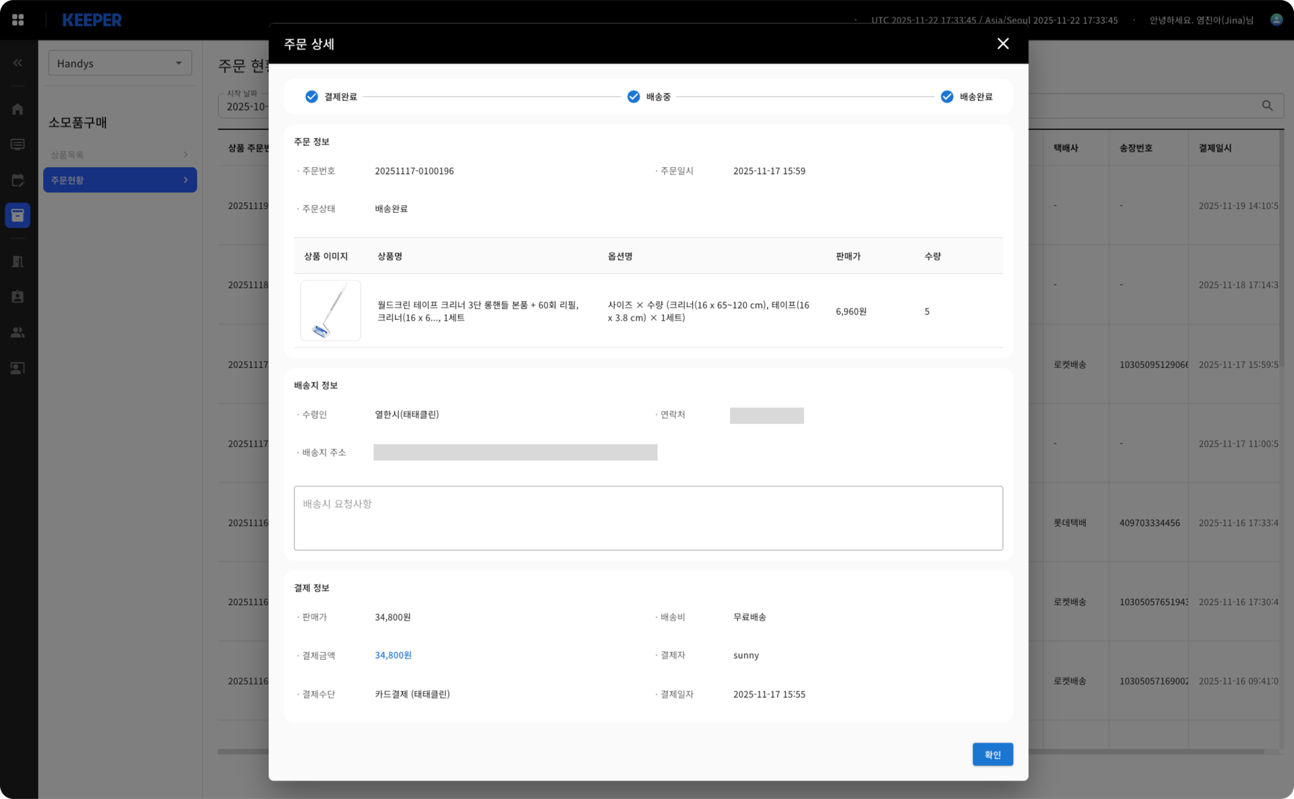The height and width of the screenshot is (799, 1294).
Task: Click the 배송중 step check icon
Action: 634,96
